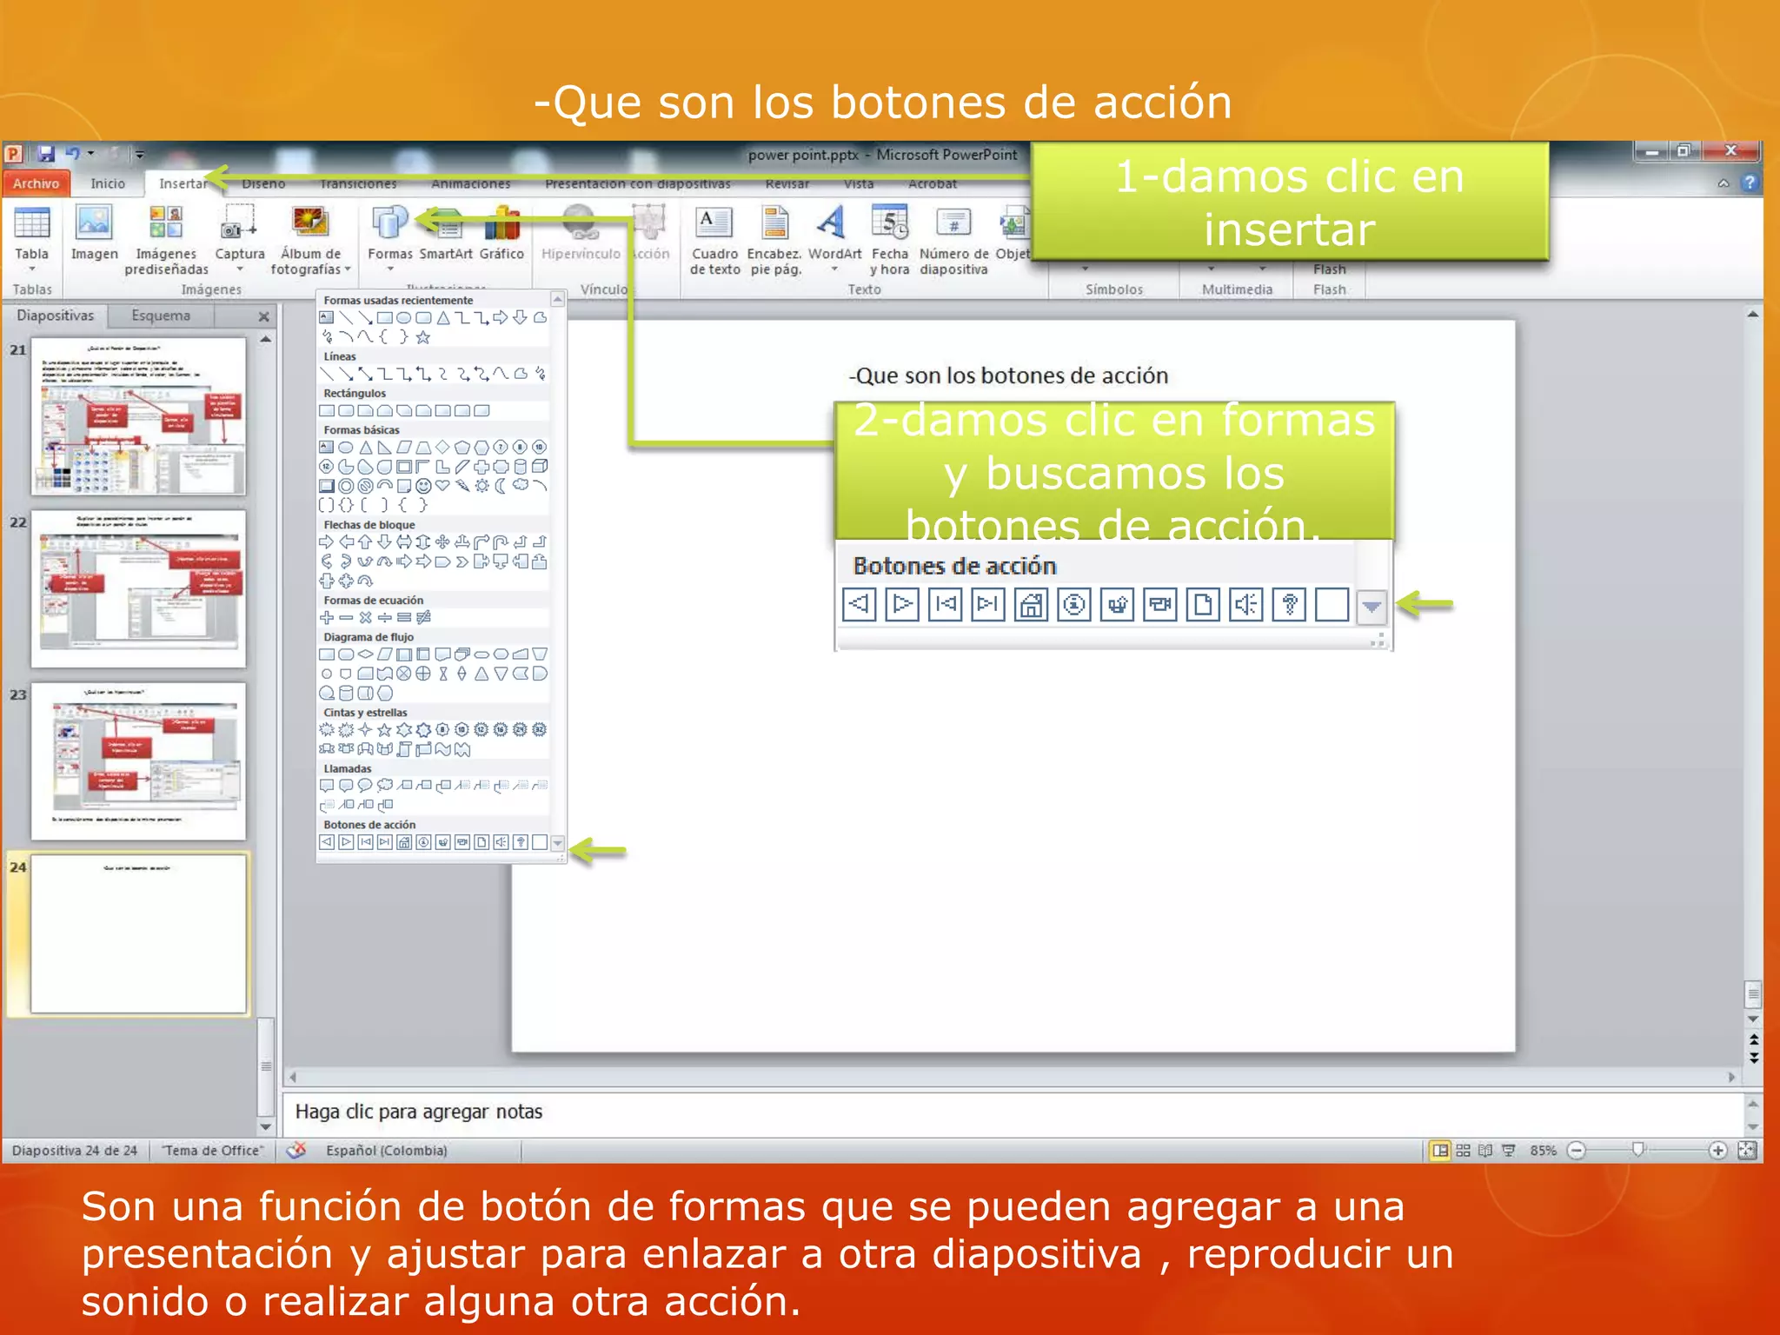Viewport: 1780px width, 1335px height.
Task: Switch to the Esquema pane tab
Action: 161,315
